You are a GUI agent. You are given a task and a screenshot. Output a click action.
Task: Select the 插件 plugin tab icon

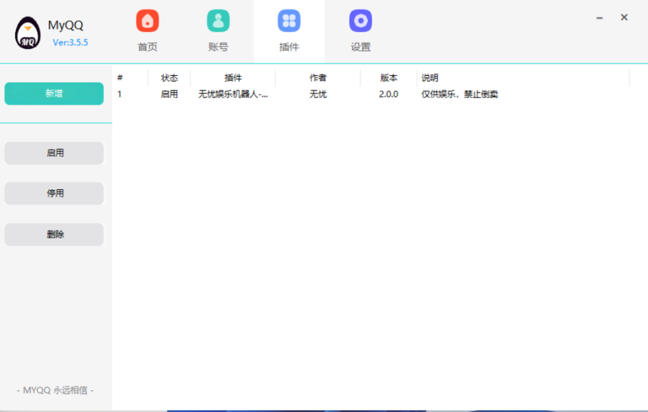pos(289,22)
